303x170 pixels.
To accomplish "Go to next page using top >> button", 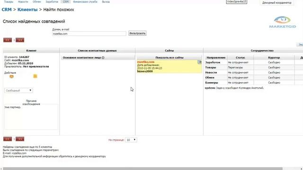I will (x=20, y=40).
